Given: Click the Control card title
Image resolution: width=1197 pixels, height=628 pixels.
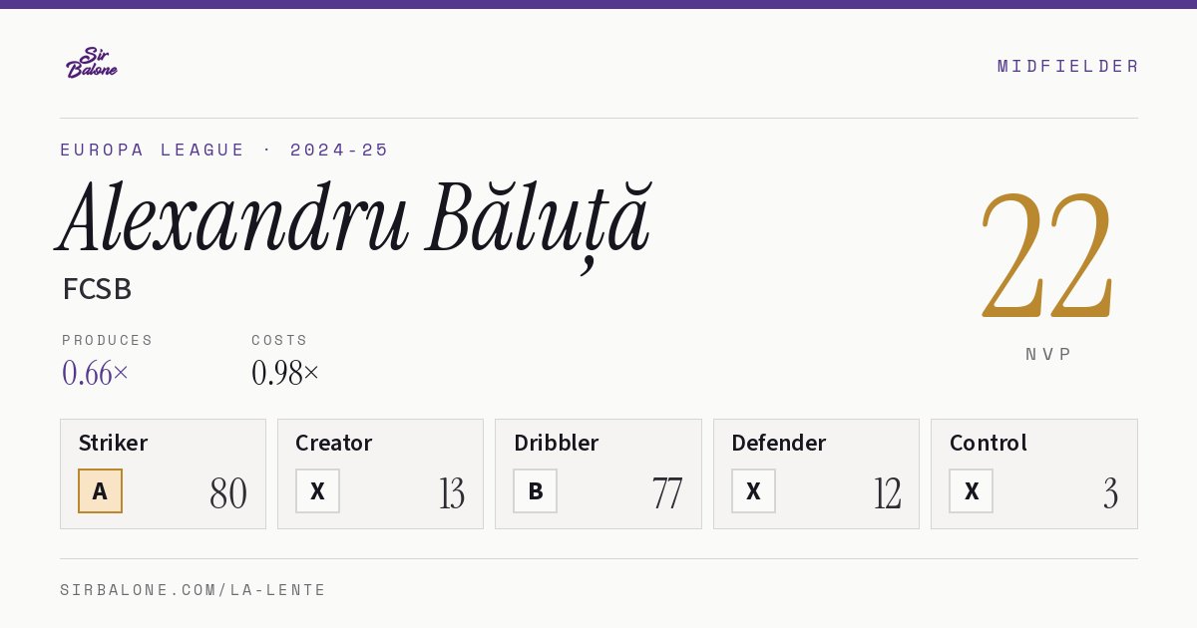Looking at the screenshot, I should (x=989, y=443).
